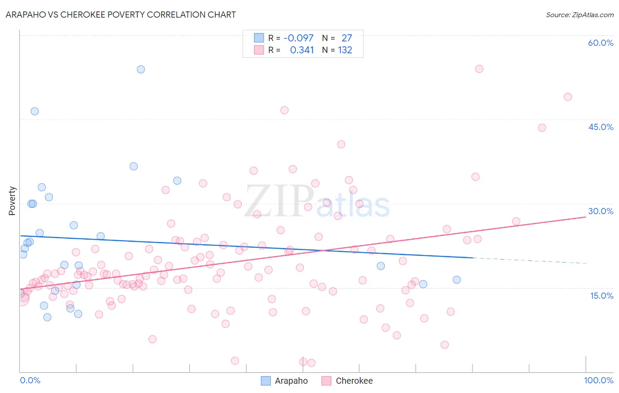Select the highest pink Cherokee point near 54%
The height and width of the screenshot is (393, 619).
[479, 69]
